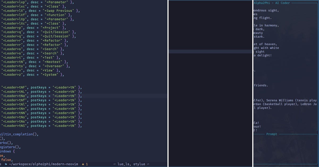Click the lua_ls language server label
This screenshot has height=167, width=319.
point(123,164)
